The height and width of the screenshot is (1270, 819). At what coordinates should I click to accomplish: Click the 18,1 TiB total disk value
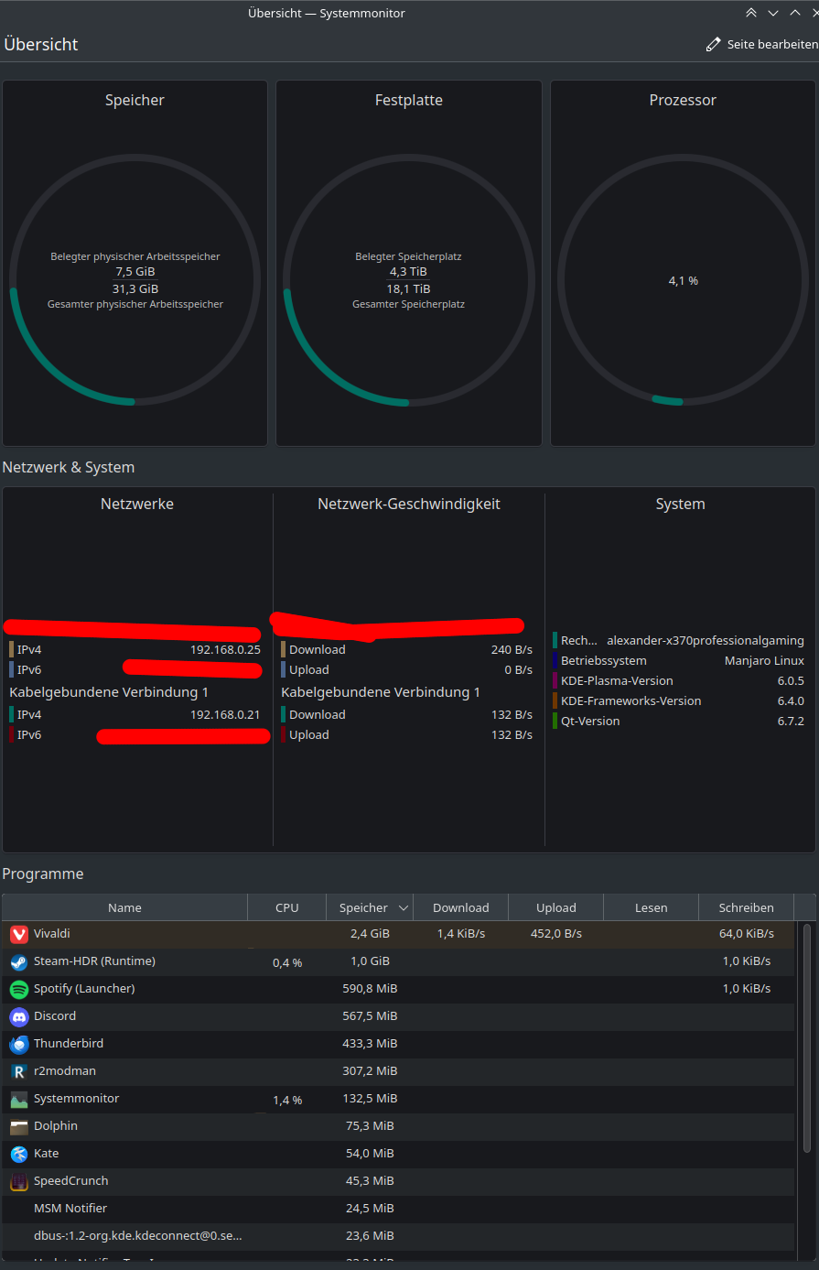408,288
